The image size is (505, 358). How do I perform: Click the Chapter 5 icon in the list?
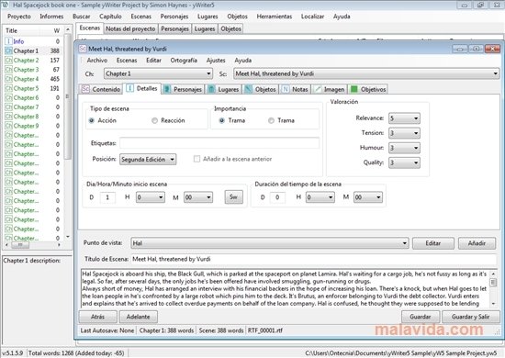tap(8, 88)
